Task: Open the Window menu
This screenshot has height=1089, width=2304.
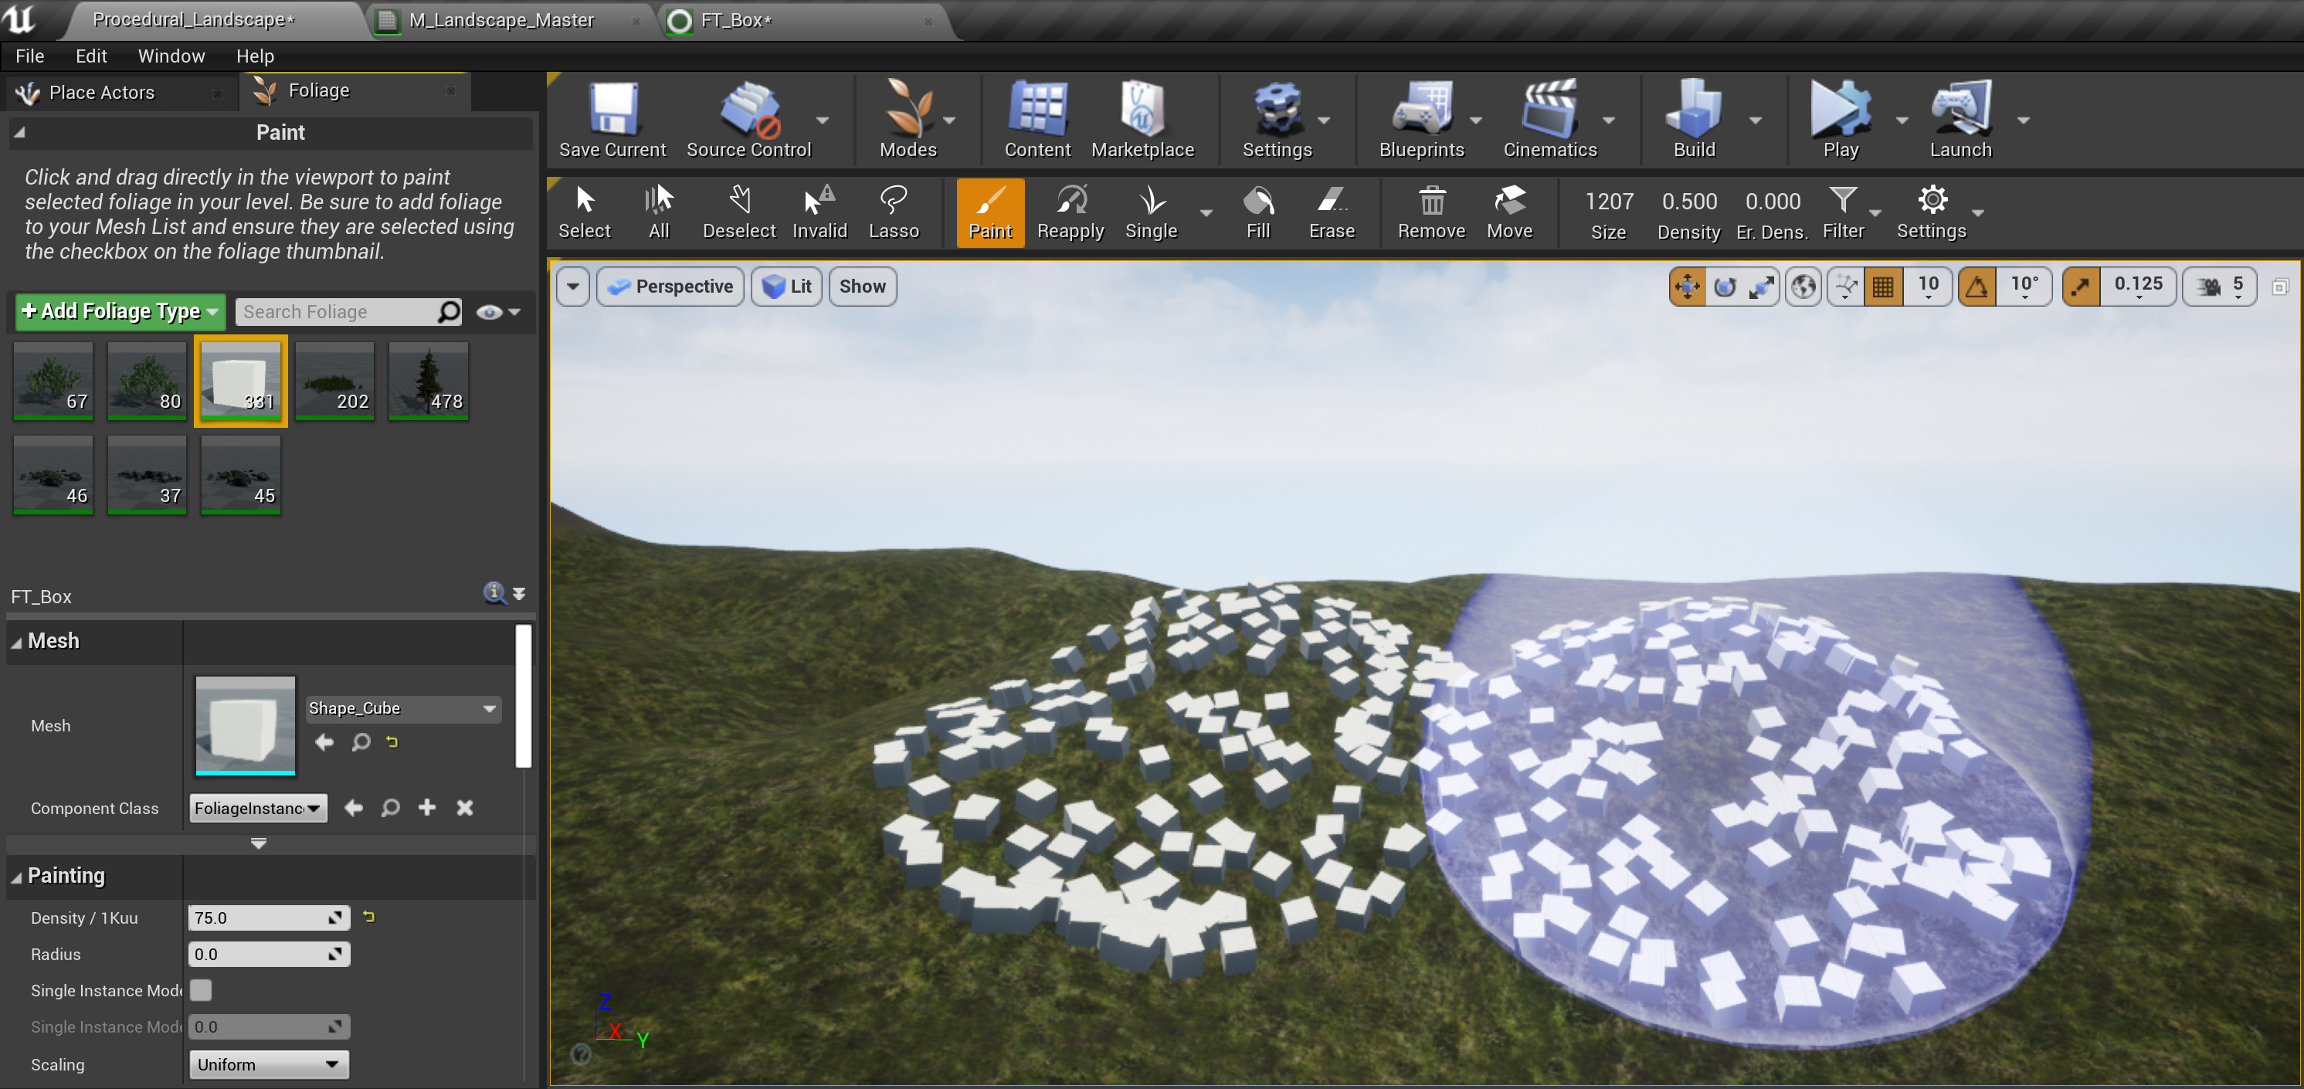Action: [x=171, y=56]
